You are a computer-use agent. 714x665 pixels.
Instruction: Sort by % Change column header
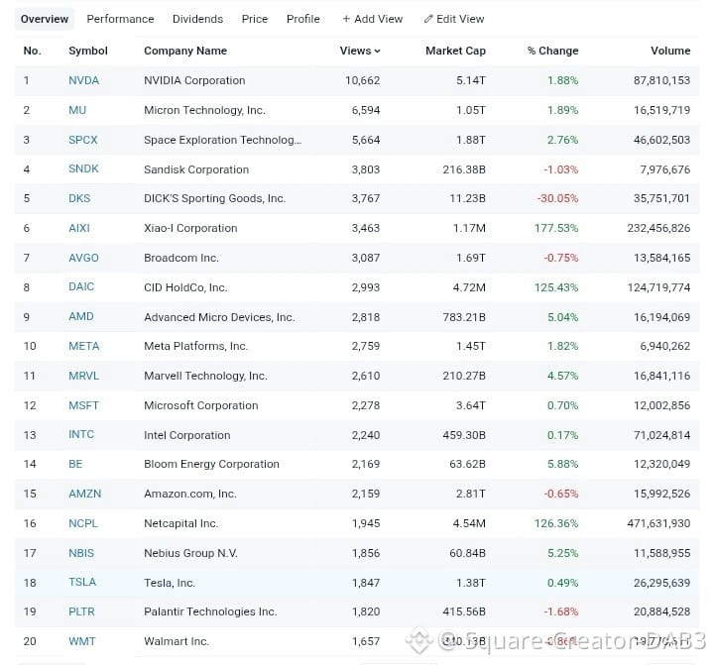click(x=552, y=51)
